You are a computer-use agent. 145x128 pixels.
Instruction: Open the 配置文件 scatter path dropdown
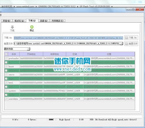click(x=122, y=44)
